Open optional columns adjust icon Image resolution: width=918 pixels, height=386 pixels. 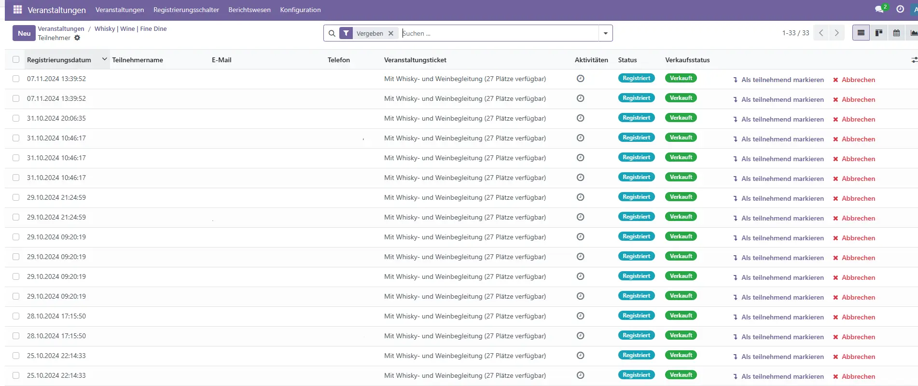click(x=914, y=60)
